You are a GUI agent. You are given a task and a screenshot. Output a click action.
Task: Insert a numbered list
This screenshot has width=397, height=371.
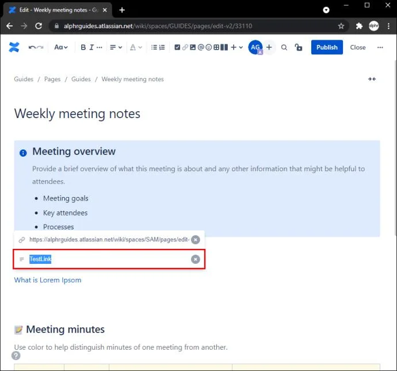[x=163, y=47]
